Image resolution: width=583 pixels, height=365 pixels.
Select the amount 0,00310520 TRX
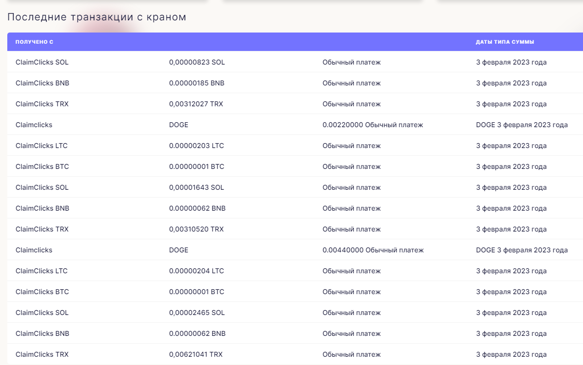(x=196, y=229)
